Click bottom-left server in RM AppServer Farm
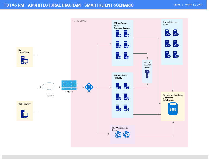209x159 pixels. pyautogui.click(x=118, y=55)
